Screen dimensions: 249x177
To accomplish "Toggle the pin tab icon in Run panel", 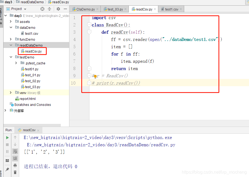I will [x=7, y=169].
